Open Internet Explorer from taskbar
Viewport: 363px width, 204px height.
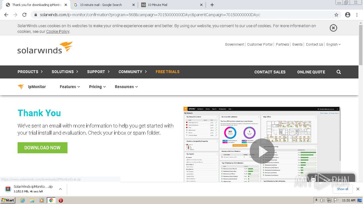(x=22, y=200)
